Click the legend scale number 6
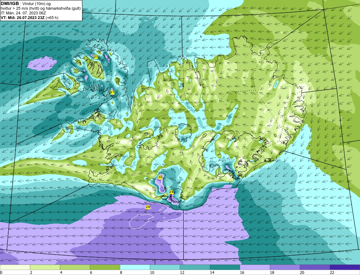Viewport: 360px width, 275px height. (91, 272)
